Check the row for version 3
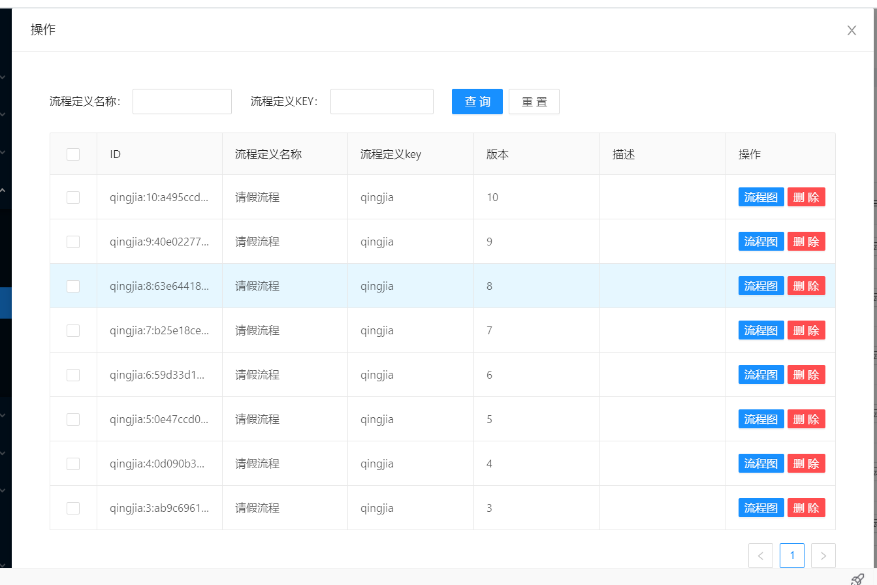Viewport: 877px width, 585px height. click(73, 508)
